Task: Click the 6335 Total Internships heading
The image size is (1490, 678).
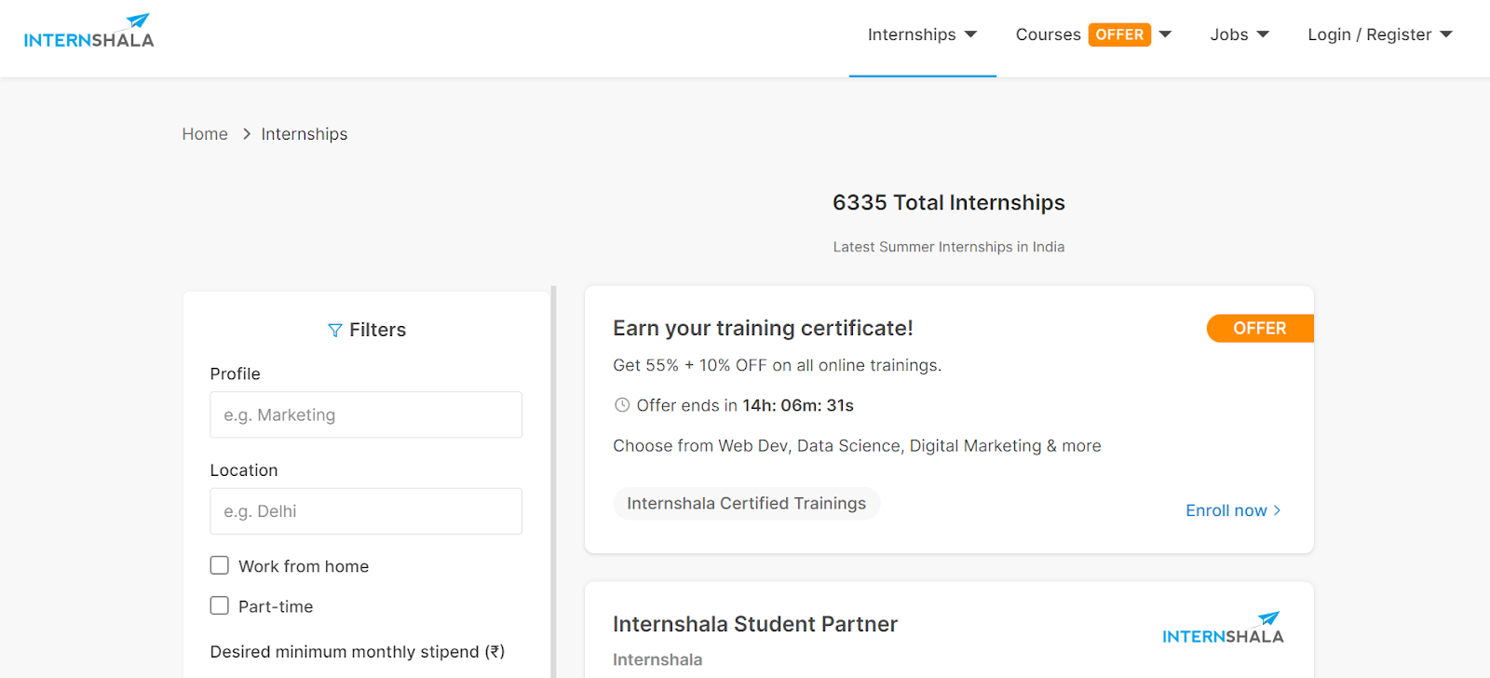Action: click(x=949, y=202)
